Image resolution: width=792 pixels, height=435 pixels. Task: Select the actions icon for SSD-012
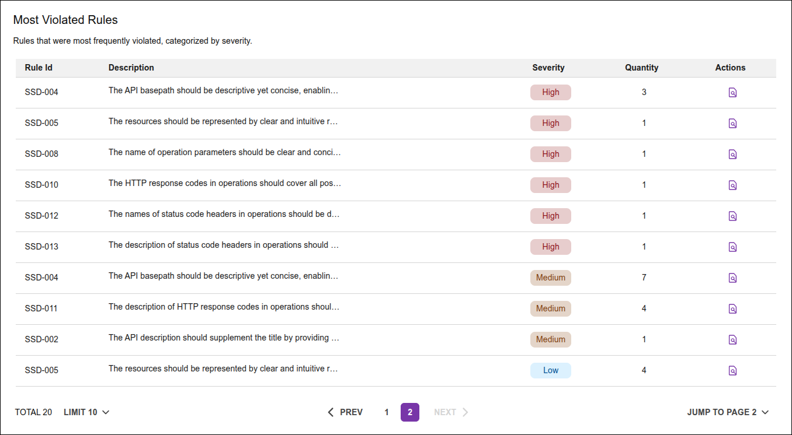point(732,216)
